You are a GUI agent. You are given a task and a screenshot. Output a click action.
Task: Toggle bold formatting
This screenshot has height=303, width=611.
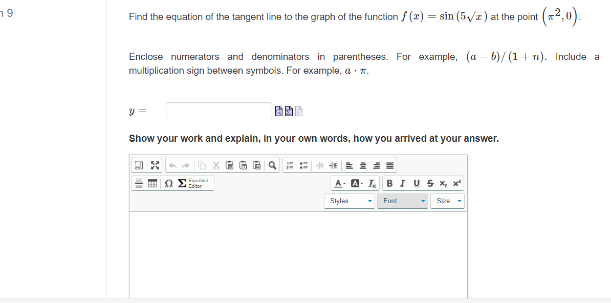(389, 183)
